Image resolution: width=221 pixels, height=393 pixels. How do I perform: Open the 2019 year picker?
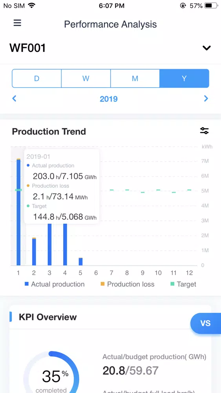(x=109, y=99)
